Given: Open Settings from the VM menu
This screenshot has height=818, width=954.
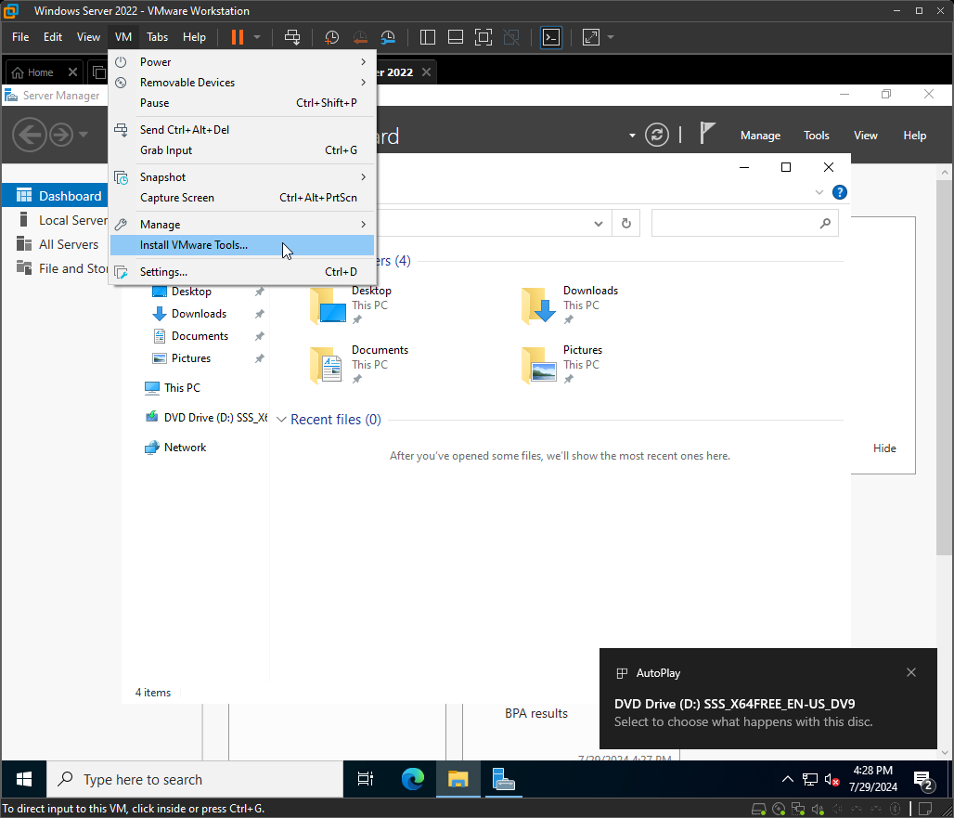Looking at the screenshot, I should [242, 272].
